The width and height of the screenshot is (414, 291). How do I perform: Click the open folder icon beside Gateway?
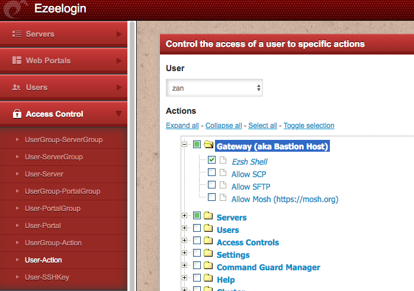point(208,144)
